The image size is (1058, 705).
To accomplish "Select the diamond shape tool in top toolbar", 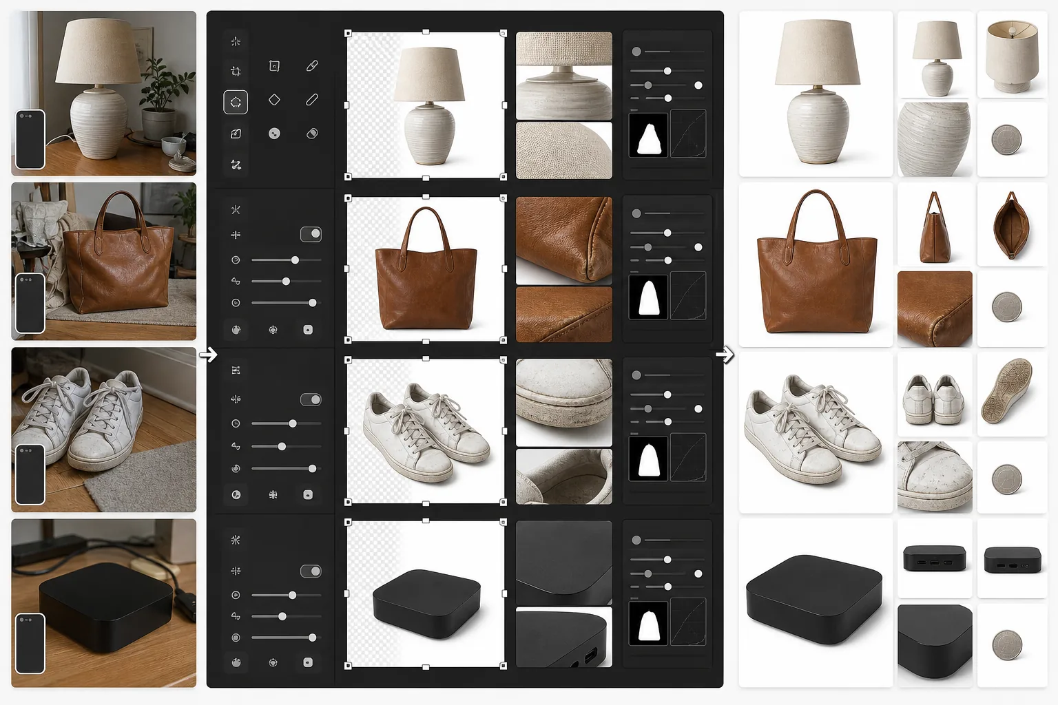I will click(274, 100).
